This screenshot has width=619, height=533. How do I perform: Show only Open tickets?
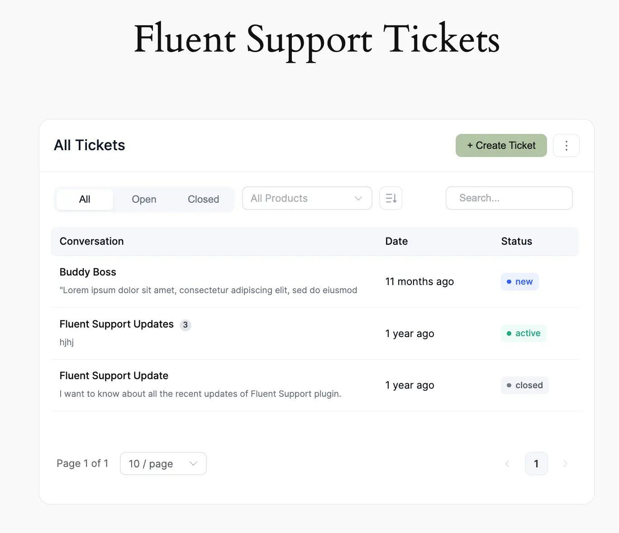[x=144, y=200]
